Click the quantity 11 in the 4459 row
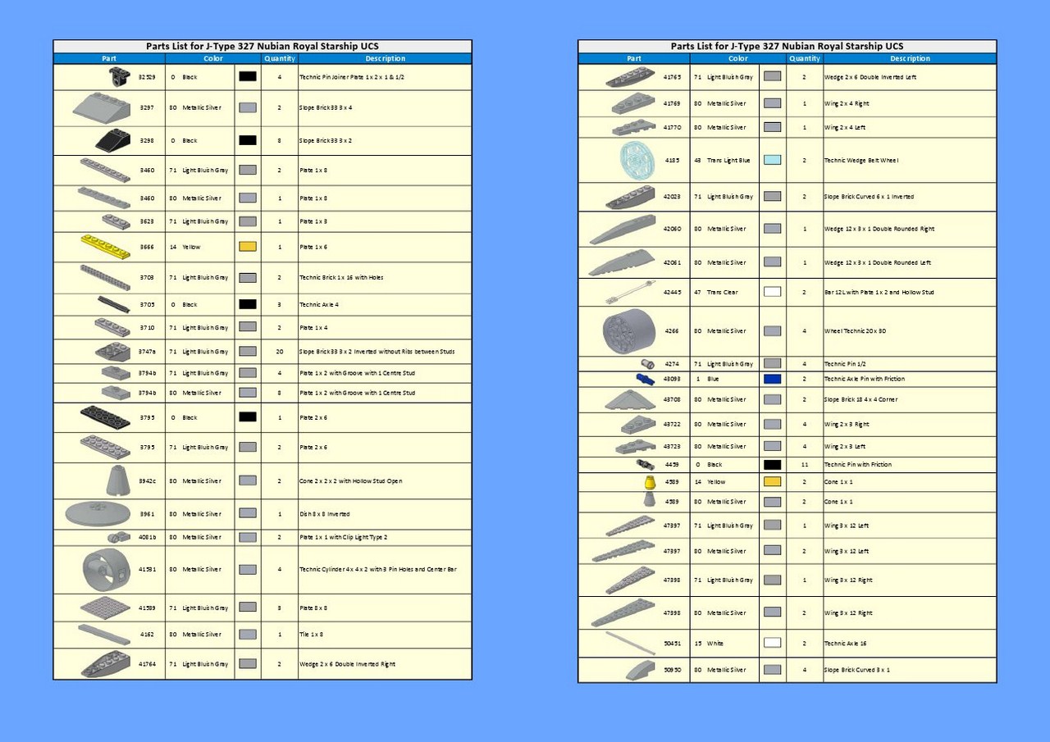 pos(805,464)
